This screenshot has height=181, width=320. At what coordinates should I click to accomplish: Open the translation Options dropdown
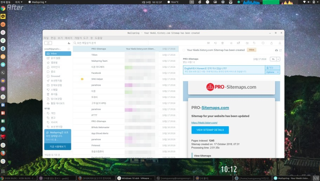[x=273, y=72]
